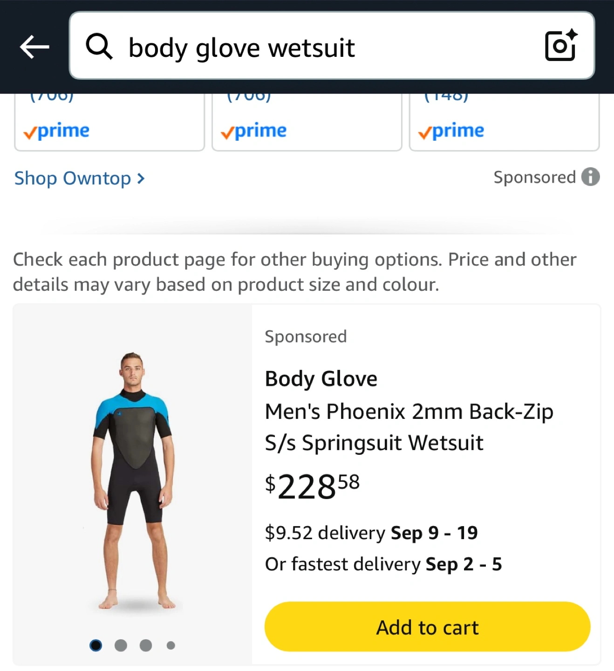Open wetsuit product image thumbnail

pos(133,480)
